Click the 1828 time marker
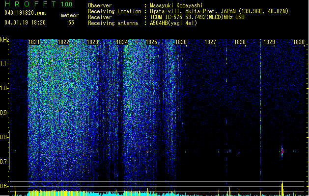Viewport: 309px width, 196px height. coord(240,42)
